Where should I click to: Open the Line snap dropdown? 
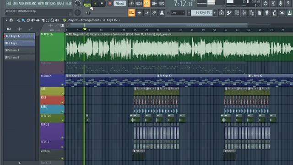[178, 13]
